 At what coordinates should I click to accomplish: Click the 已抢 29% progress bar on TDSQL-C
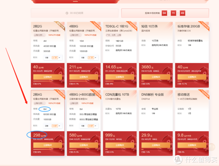pos(120,81)
